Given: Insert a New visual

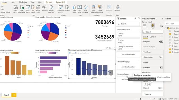Looking at the screenshot, I should [74, 9].
